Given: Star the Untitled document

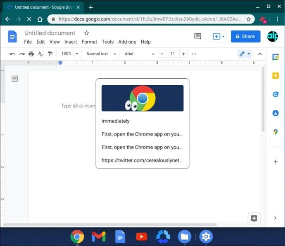Looking at the screenshot, I should [x=86, y=33].
